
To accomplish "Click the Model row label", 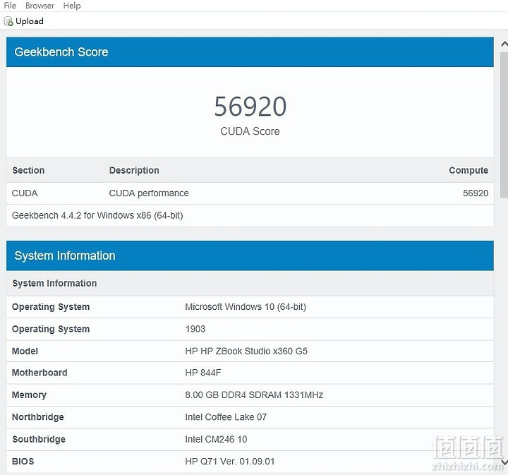I will [x=25, y=351].
